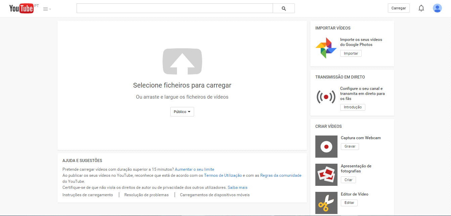Click the Introdução button
Viewport: 451px width, 216px height.
pyautogui.click(x=353, y=107)
